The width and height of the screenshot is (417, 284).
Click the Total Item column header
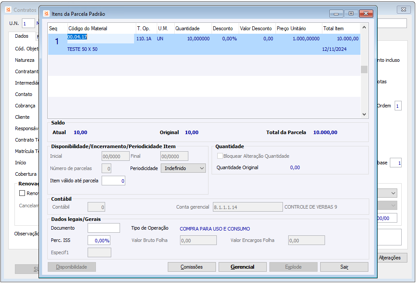click(341, 28)
